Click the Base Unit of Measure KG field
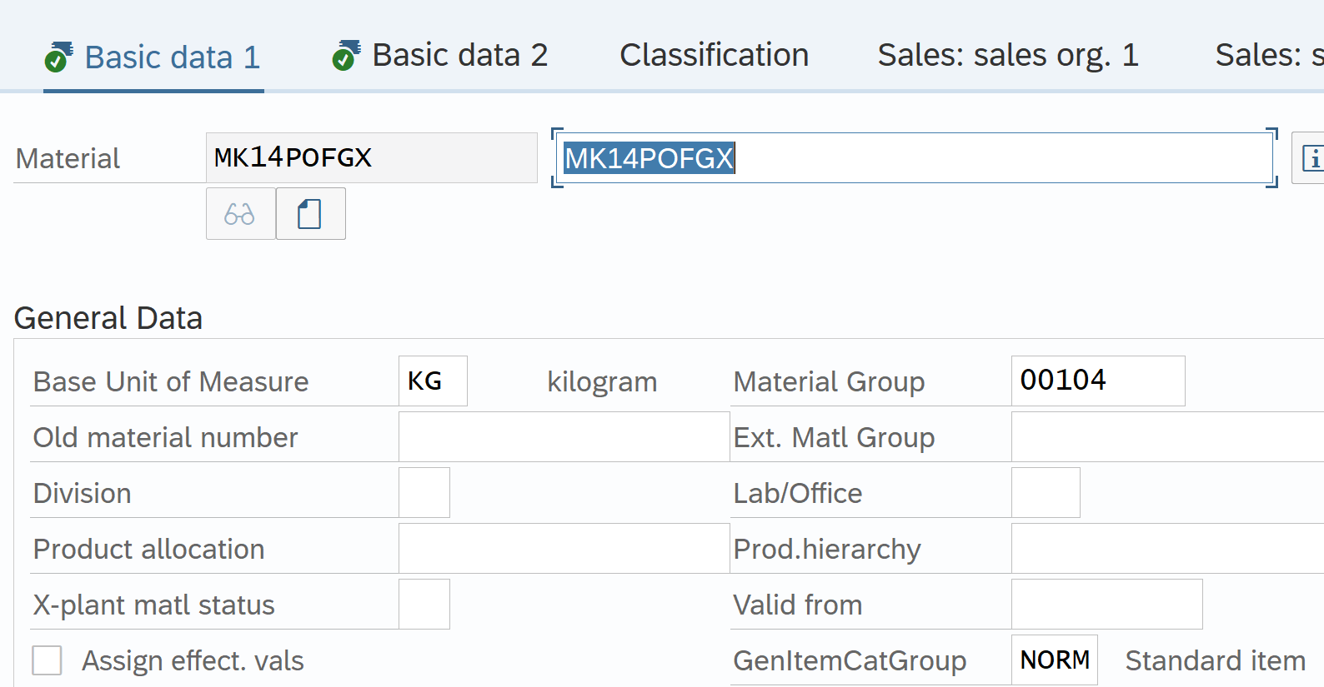 click(432, 381)
